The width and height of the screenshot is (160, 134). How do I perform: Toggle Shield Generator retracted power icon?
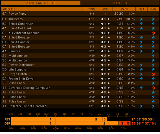[141, 24]
